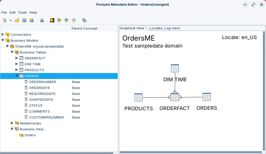266x154 pixels.
Task: Expand the Relationships tree node
Action: (12, 123)
